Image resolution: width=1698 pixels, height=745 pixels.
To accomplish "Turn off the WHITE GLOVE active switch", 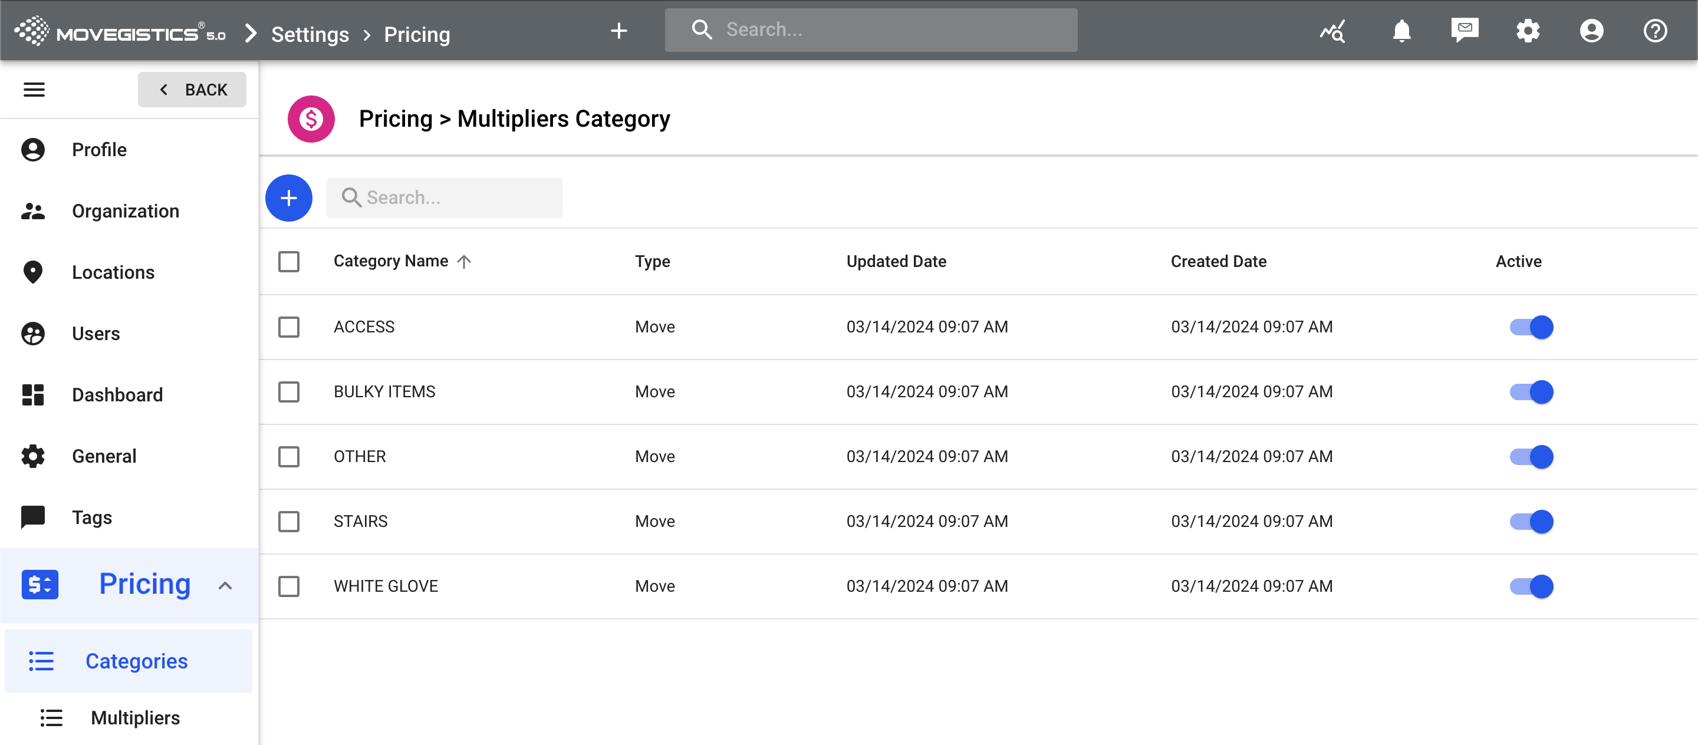I will coord(1531,586).
